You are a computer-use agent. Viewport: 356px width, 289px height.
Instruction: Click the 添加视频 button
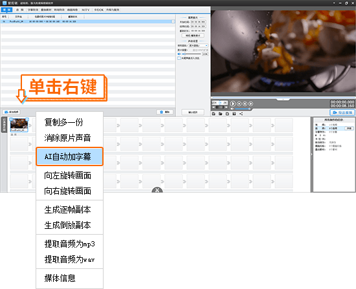(x=12, y=112)
